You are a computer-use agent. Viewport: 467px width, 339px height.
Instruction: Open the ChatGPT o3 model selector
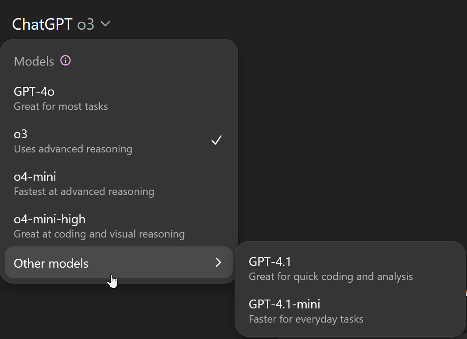61,24
